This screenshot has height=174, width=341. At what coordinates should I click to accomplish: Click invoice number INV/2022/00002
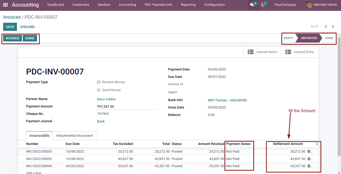pyautogui.click(x=39, y=159)
